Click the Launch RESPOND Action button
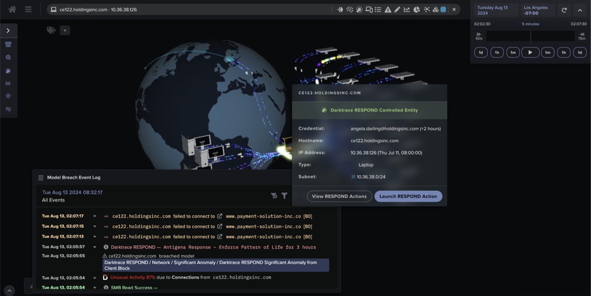This screenshot has height=296, width=591. tap(408, 196)
